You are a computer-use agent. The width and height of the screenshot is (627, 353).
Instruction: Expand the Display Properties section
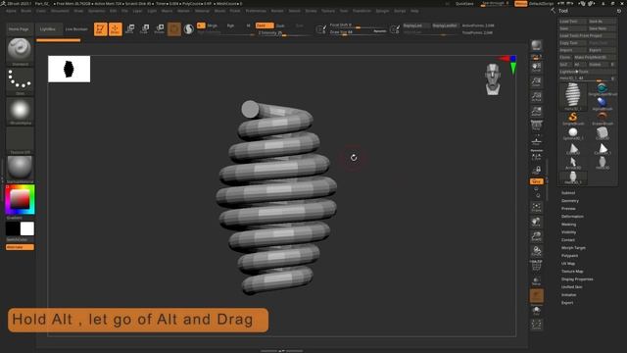(x=577, y=278)
